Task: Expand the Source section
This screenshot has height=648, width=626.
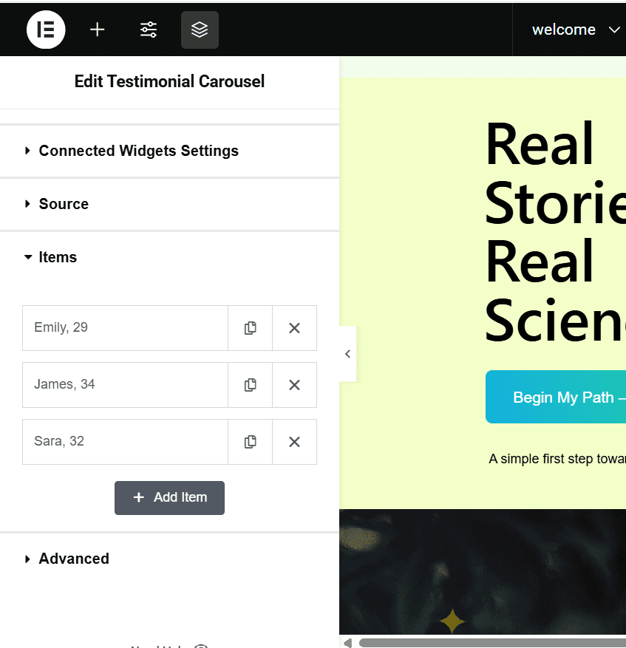Action: tap(64, 204)
